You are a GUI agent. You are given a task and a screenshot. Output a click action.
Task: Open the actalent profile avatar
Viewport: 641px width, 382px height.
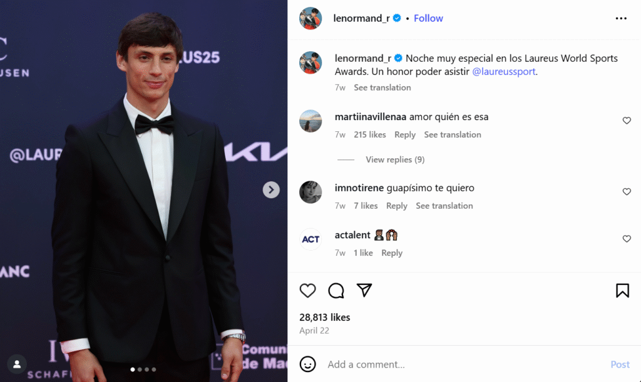click(x=310, y=239)
